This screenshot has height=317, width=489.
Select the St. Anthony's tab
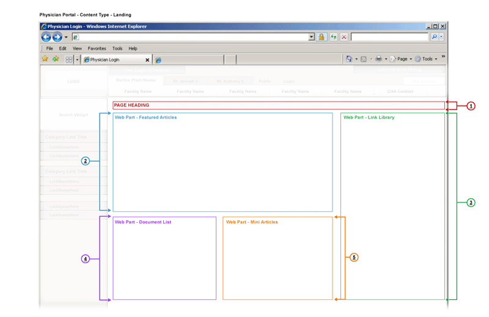[x=230, y=81]
